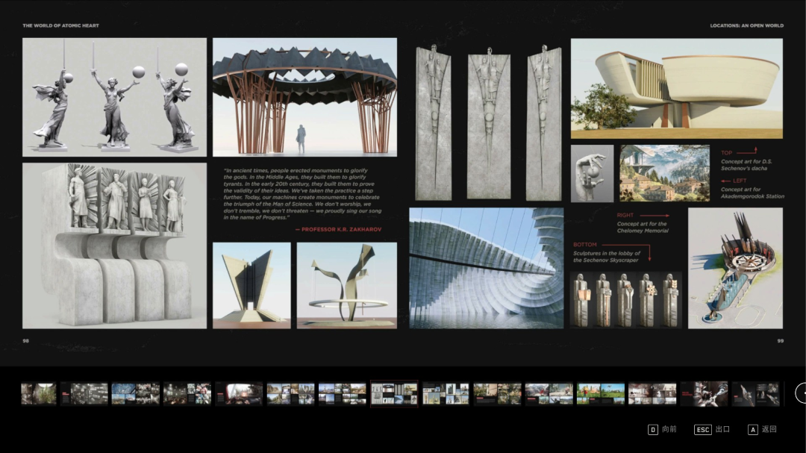806x453 pixels.
Task: Click the ribbon sculpture with ring image
Action: tap(347, 285)
